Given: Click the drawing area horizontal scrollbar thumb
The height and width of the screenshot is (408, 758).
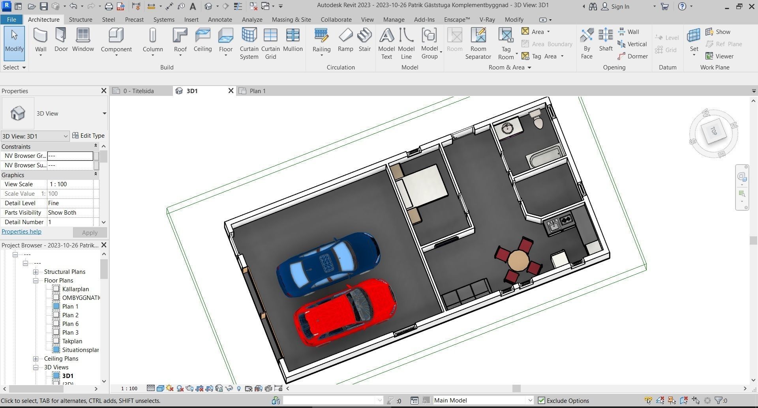Looking at the screenshot, I should (x=516, y=389).
